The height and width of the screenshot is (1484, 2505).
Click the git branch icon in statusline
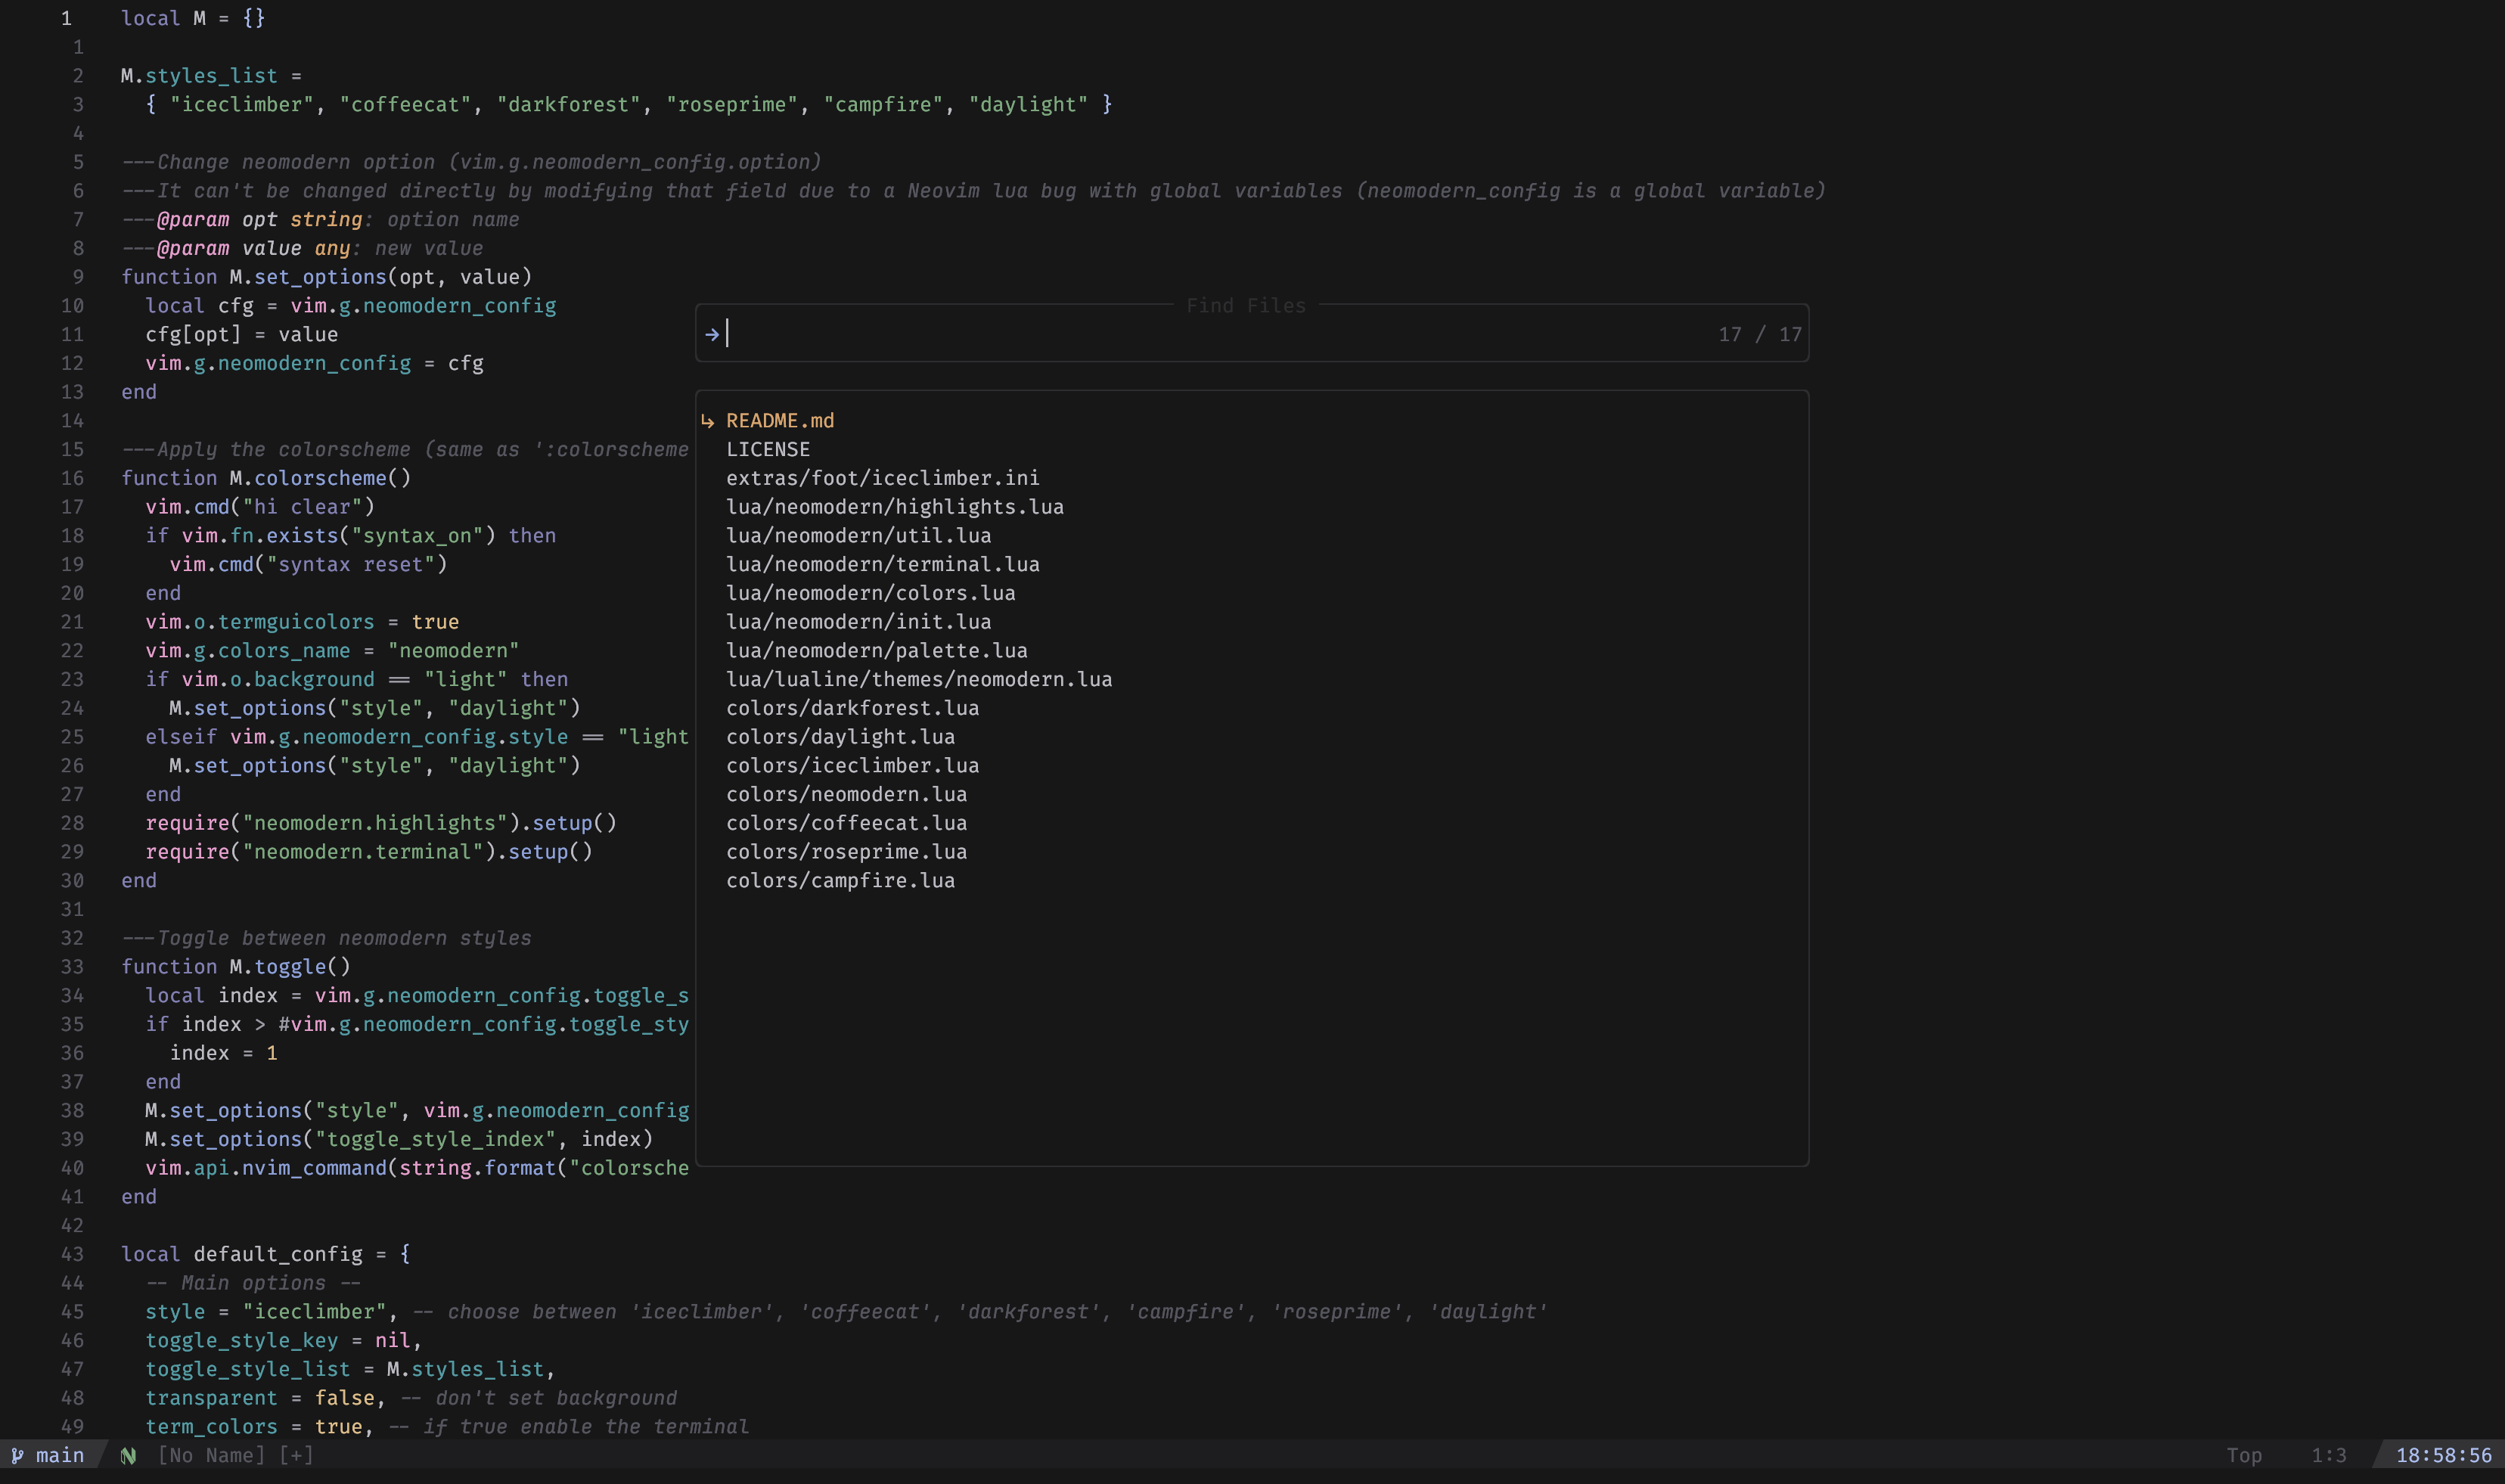(17, 1455)
